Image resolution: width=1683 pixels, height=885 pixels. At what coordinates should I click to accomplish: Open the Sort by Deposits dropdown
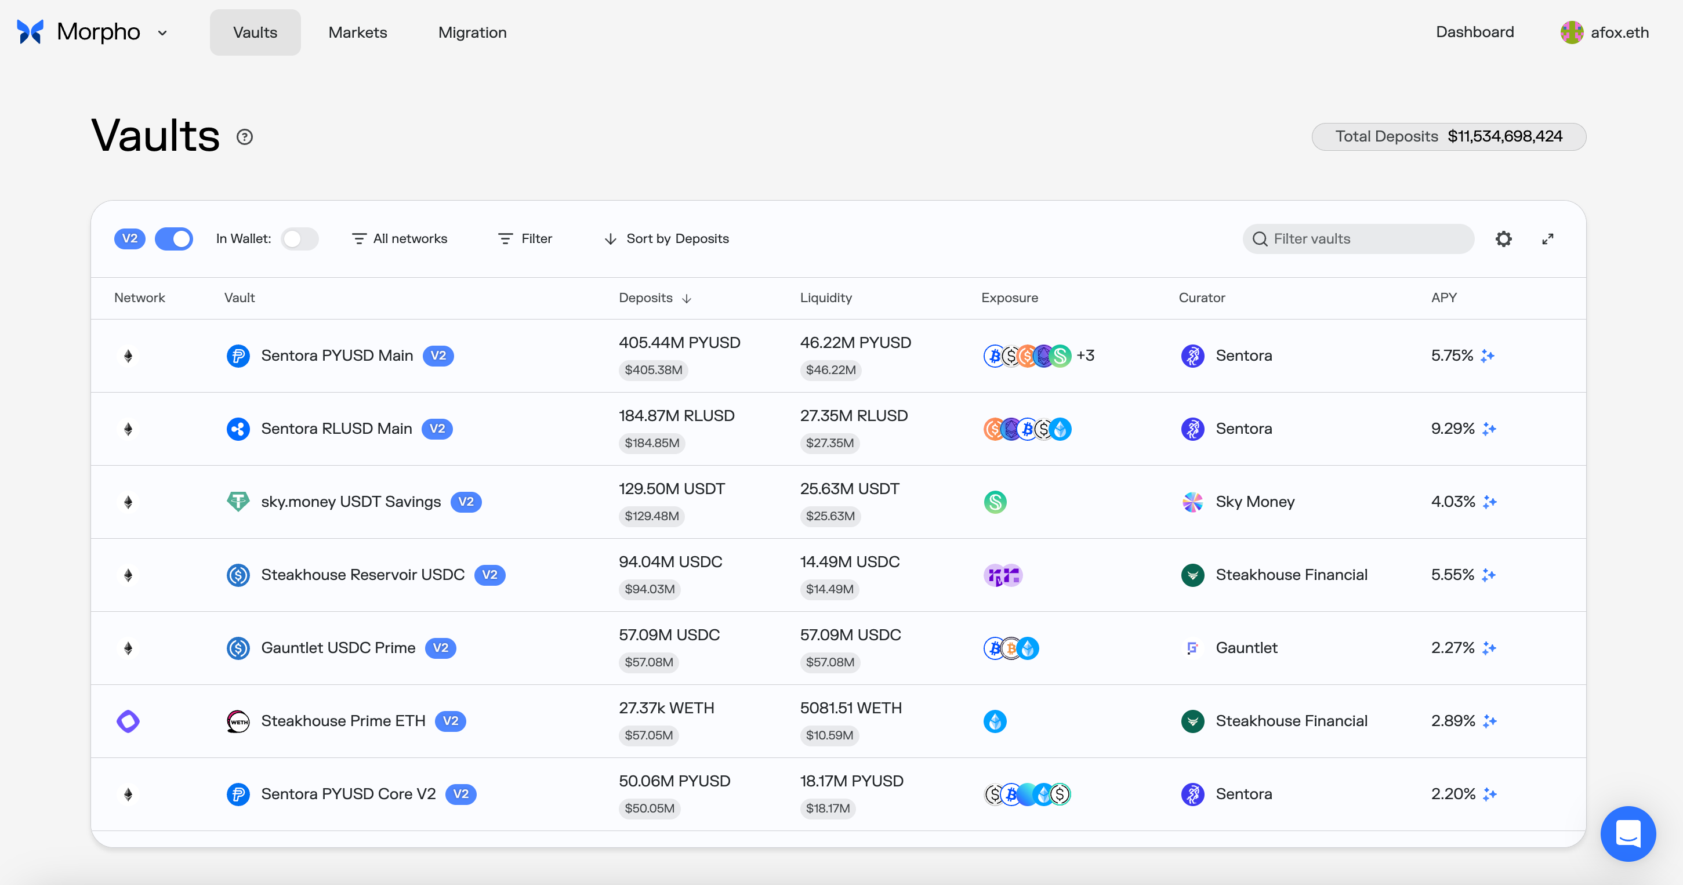pos(666,239)
